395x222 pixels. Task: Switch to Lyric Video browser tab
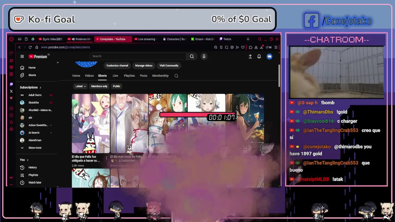[x=51, y=39]
